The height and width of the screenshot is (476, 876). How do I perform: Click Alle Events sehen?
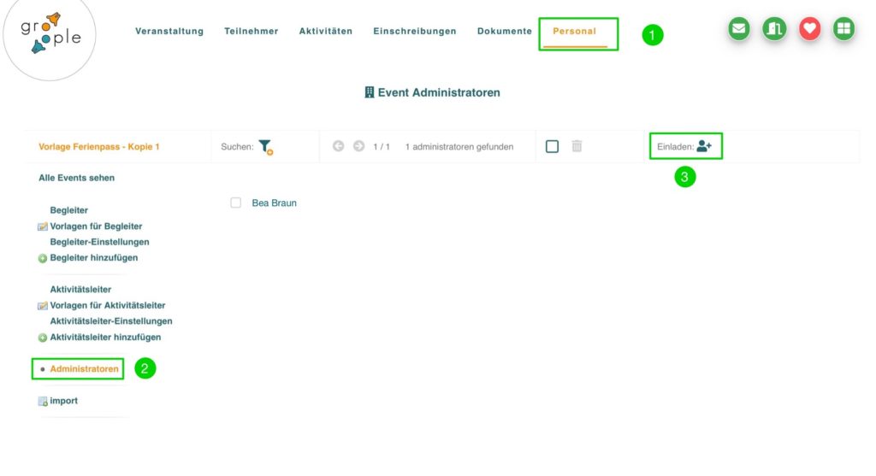tap(76, 178)
